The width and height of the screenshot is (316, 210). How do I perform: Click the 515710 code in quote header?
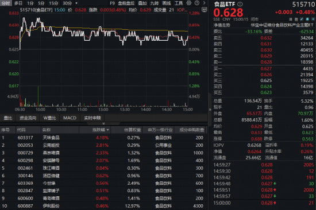click(x=303, y=4)
